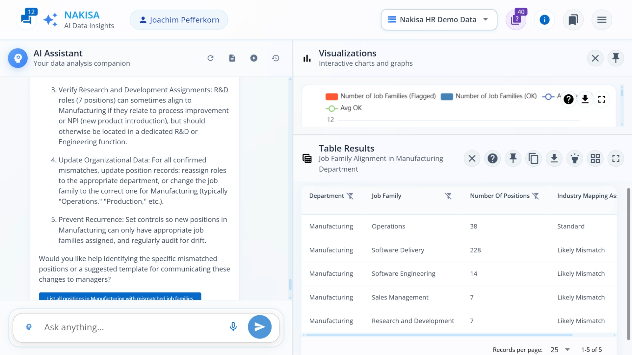
Task: Copy the Table Results data
Action: pos(534,158)
